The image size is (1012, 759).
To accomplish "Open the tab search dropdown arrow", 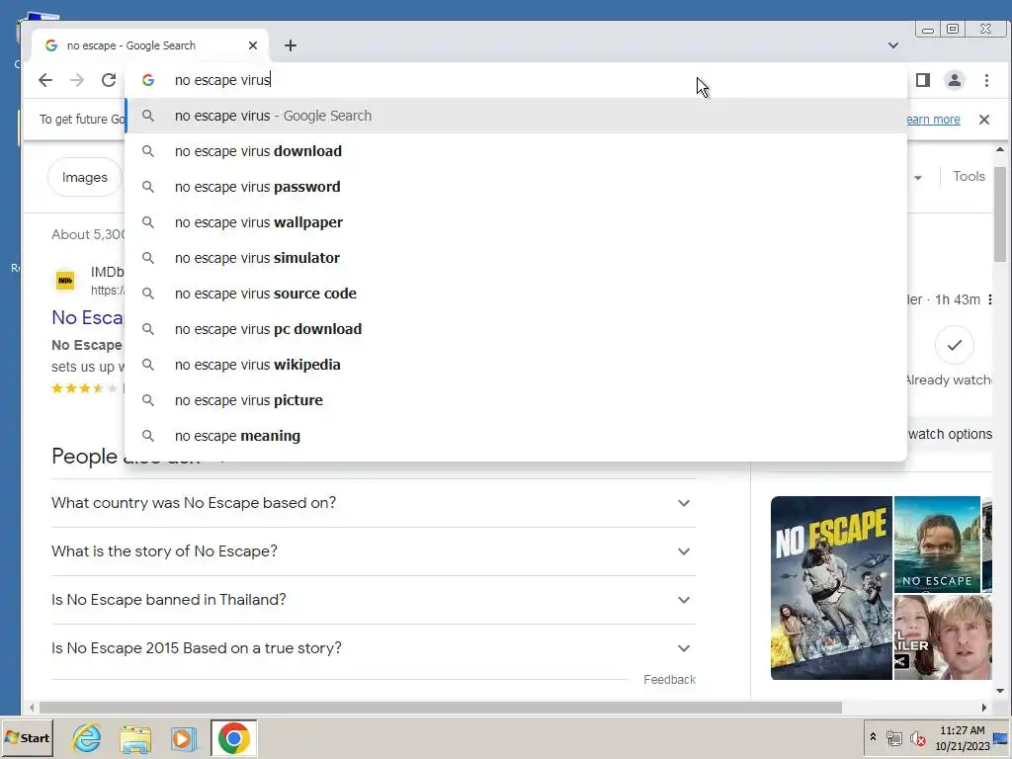I will pyautogui.click(x=893, y=45).
